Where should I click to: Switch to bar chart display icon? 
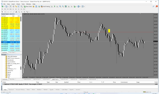[x=52, y=7]
